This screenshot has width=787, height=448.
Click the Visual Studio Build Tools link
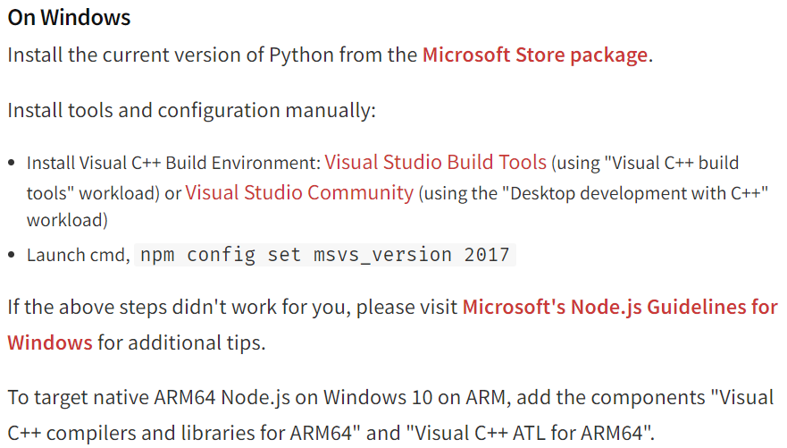435,163
